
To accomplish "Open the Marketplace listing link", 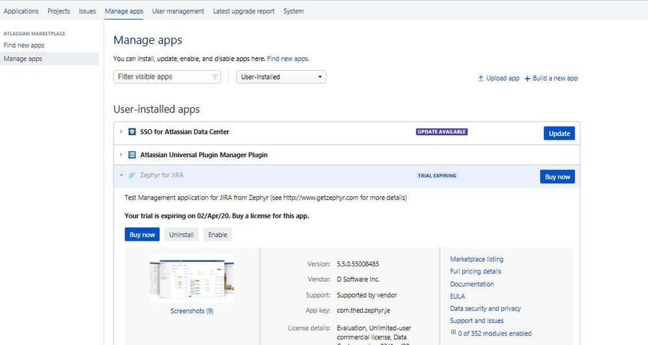I will pyautogui.click(x=477, y=259).
